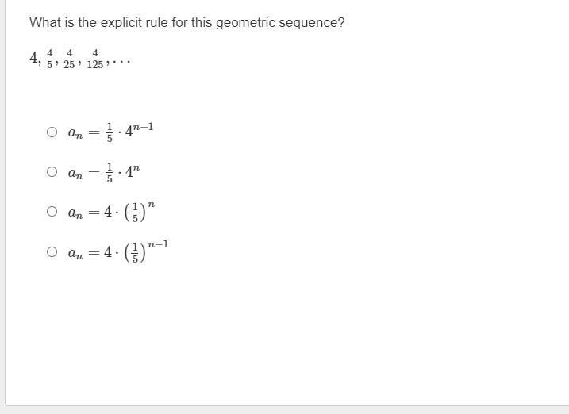The height and width of the screenshot is (414, 569).
Task: Click the last answer's formula text
Action: point(117,251)
